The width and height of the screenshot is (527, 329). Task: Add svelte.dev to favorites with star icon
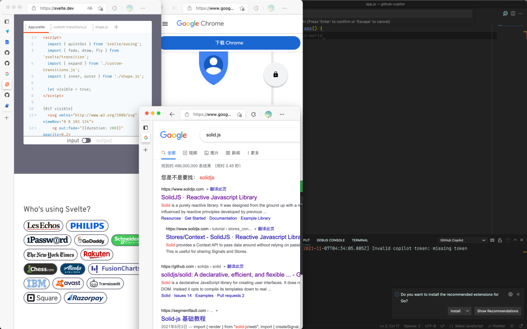[x=101, y=8]
